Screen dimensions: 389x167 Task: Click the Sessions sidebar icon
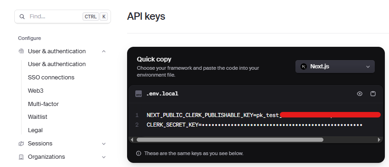tap(22, 144)
